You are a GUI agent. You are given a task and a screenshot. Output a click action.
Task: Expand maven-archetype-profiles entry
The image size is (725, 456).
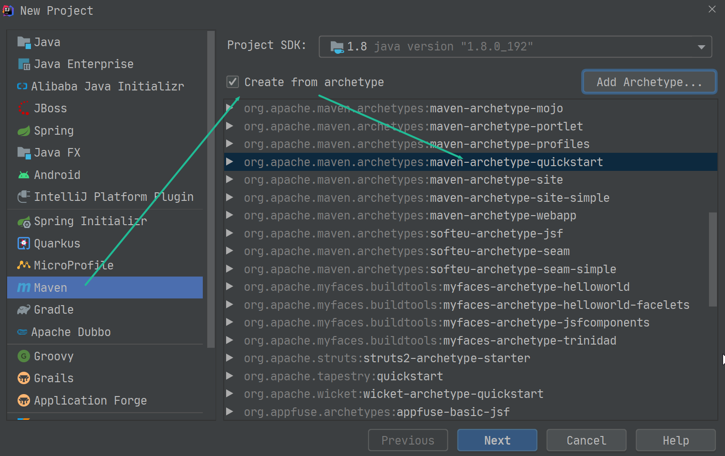pos(229,143)
